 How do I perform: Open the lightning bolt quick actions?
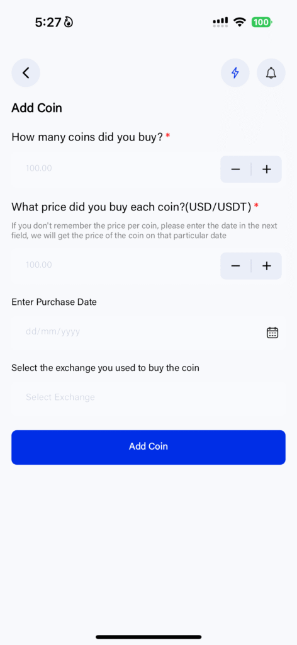[x=235, y=73]
